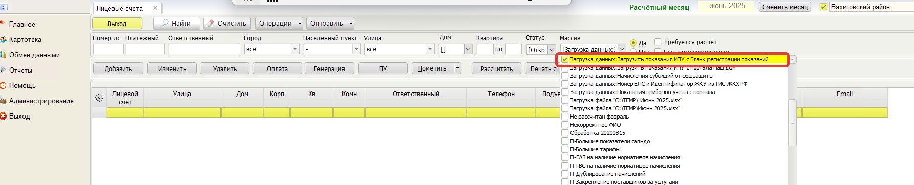
Task: Open Помощь in the sidebar
Action: [22, 85]
